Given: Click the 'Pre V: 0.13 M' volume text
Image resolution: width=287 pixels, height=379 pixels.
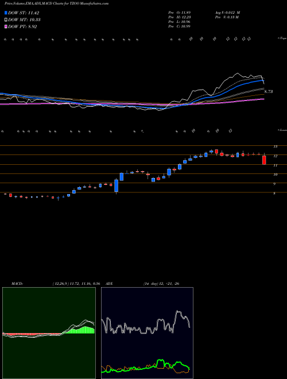Looking at the screenshot, I should 227,17.
